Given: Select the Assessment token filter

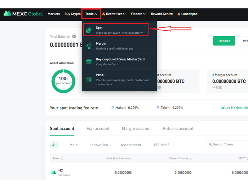Looking at the screenshot, I should 131,145.
